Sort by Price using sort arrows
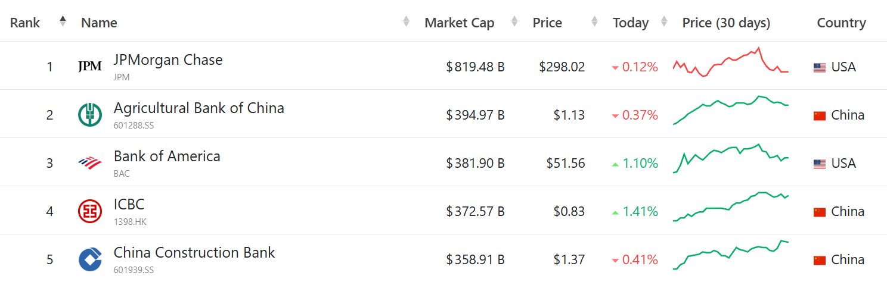 pos(594,22)
